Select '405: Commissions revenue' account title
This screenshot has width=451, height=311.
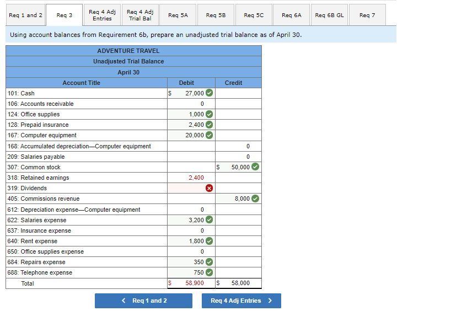tap(44, 199)
